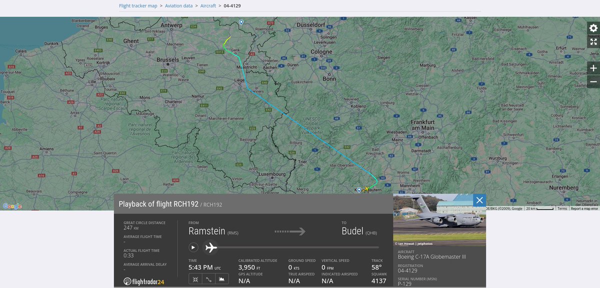Screen dimensions: 600x288
Task: Click the actual flight time 0:33
Action: point(128,256)
